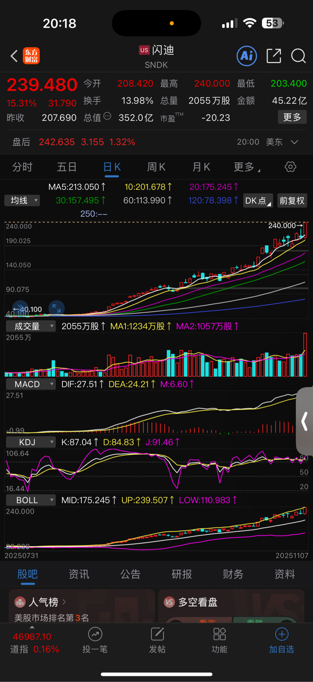
Task: Select the 日K chart tab
Action: click(112, 167)
